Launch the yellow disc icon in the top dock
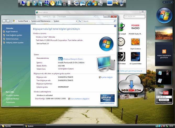 (x=52, y=3)
